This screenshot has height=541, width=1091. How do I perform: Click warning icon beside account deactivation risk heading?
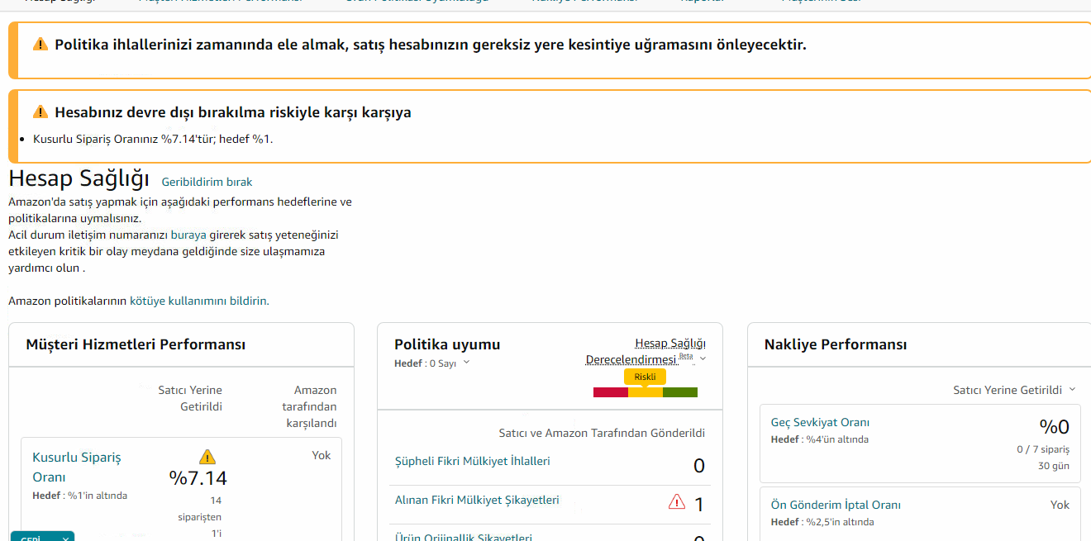[x=40, y=112]
